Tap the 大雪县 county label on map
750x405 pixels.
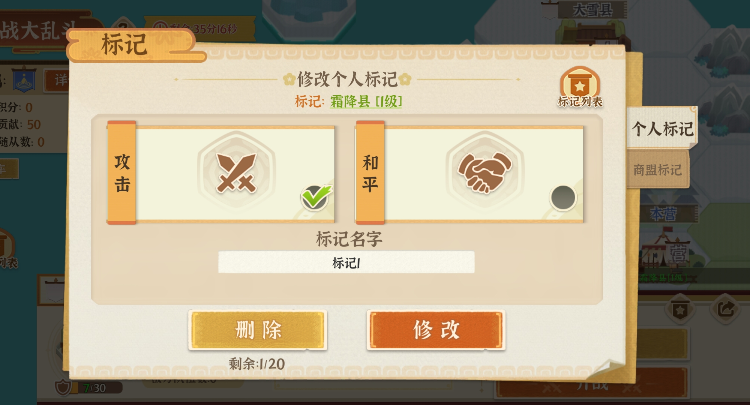click(592, 10)
